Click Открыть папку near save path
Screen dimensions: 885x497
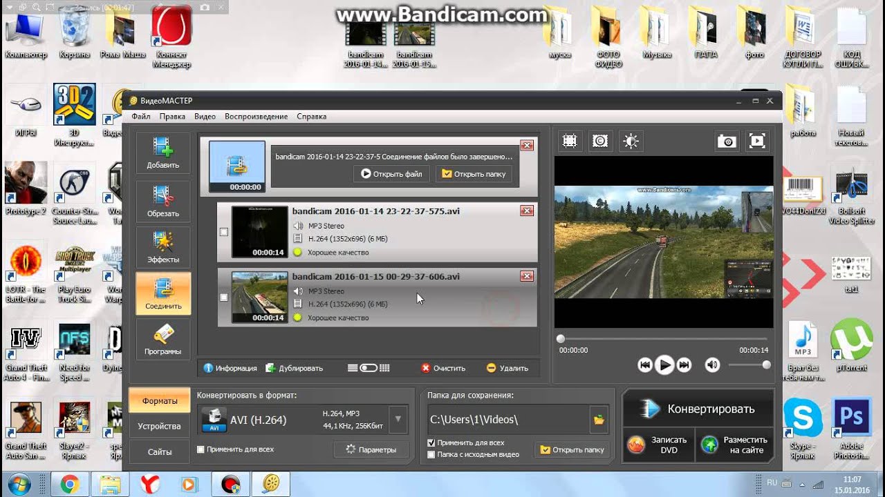click(572, 449)
